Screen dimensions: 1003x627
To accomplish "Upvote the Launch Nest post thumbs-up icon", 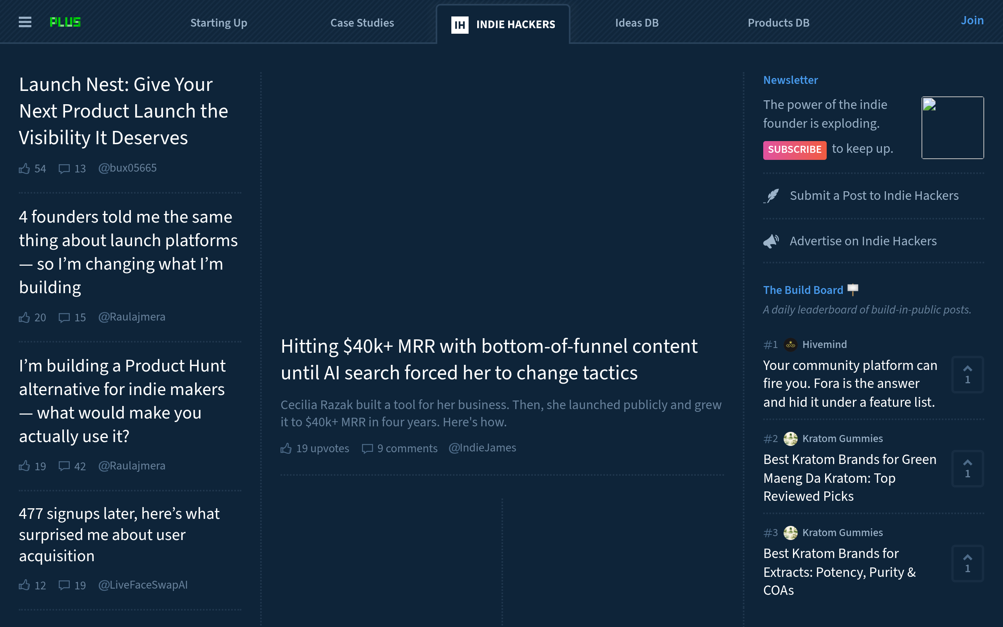I will point(24,169).
